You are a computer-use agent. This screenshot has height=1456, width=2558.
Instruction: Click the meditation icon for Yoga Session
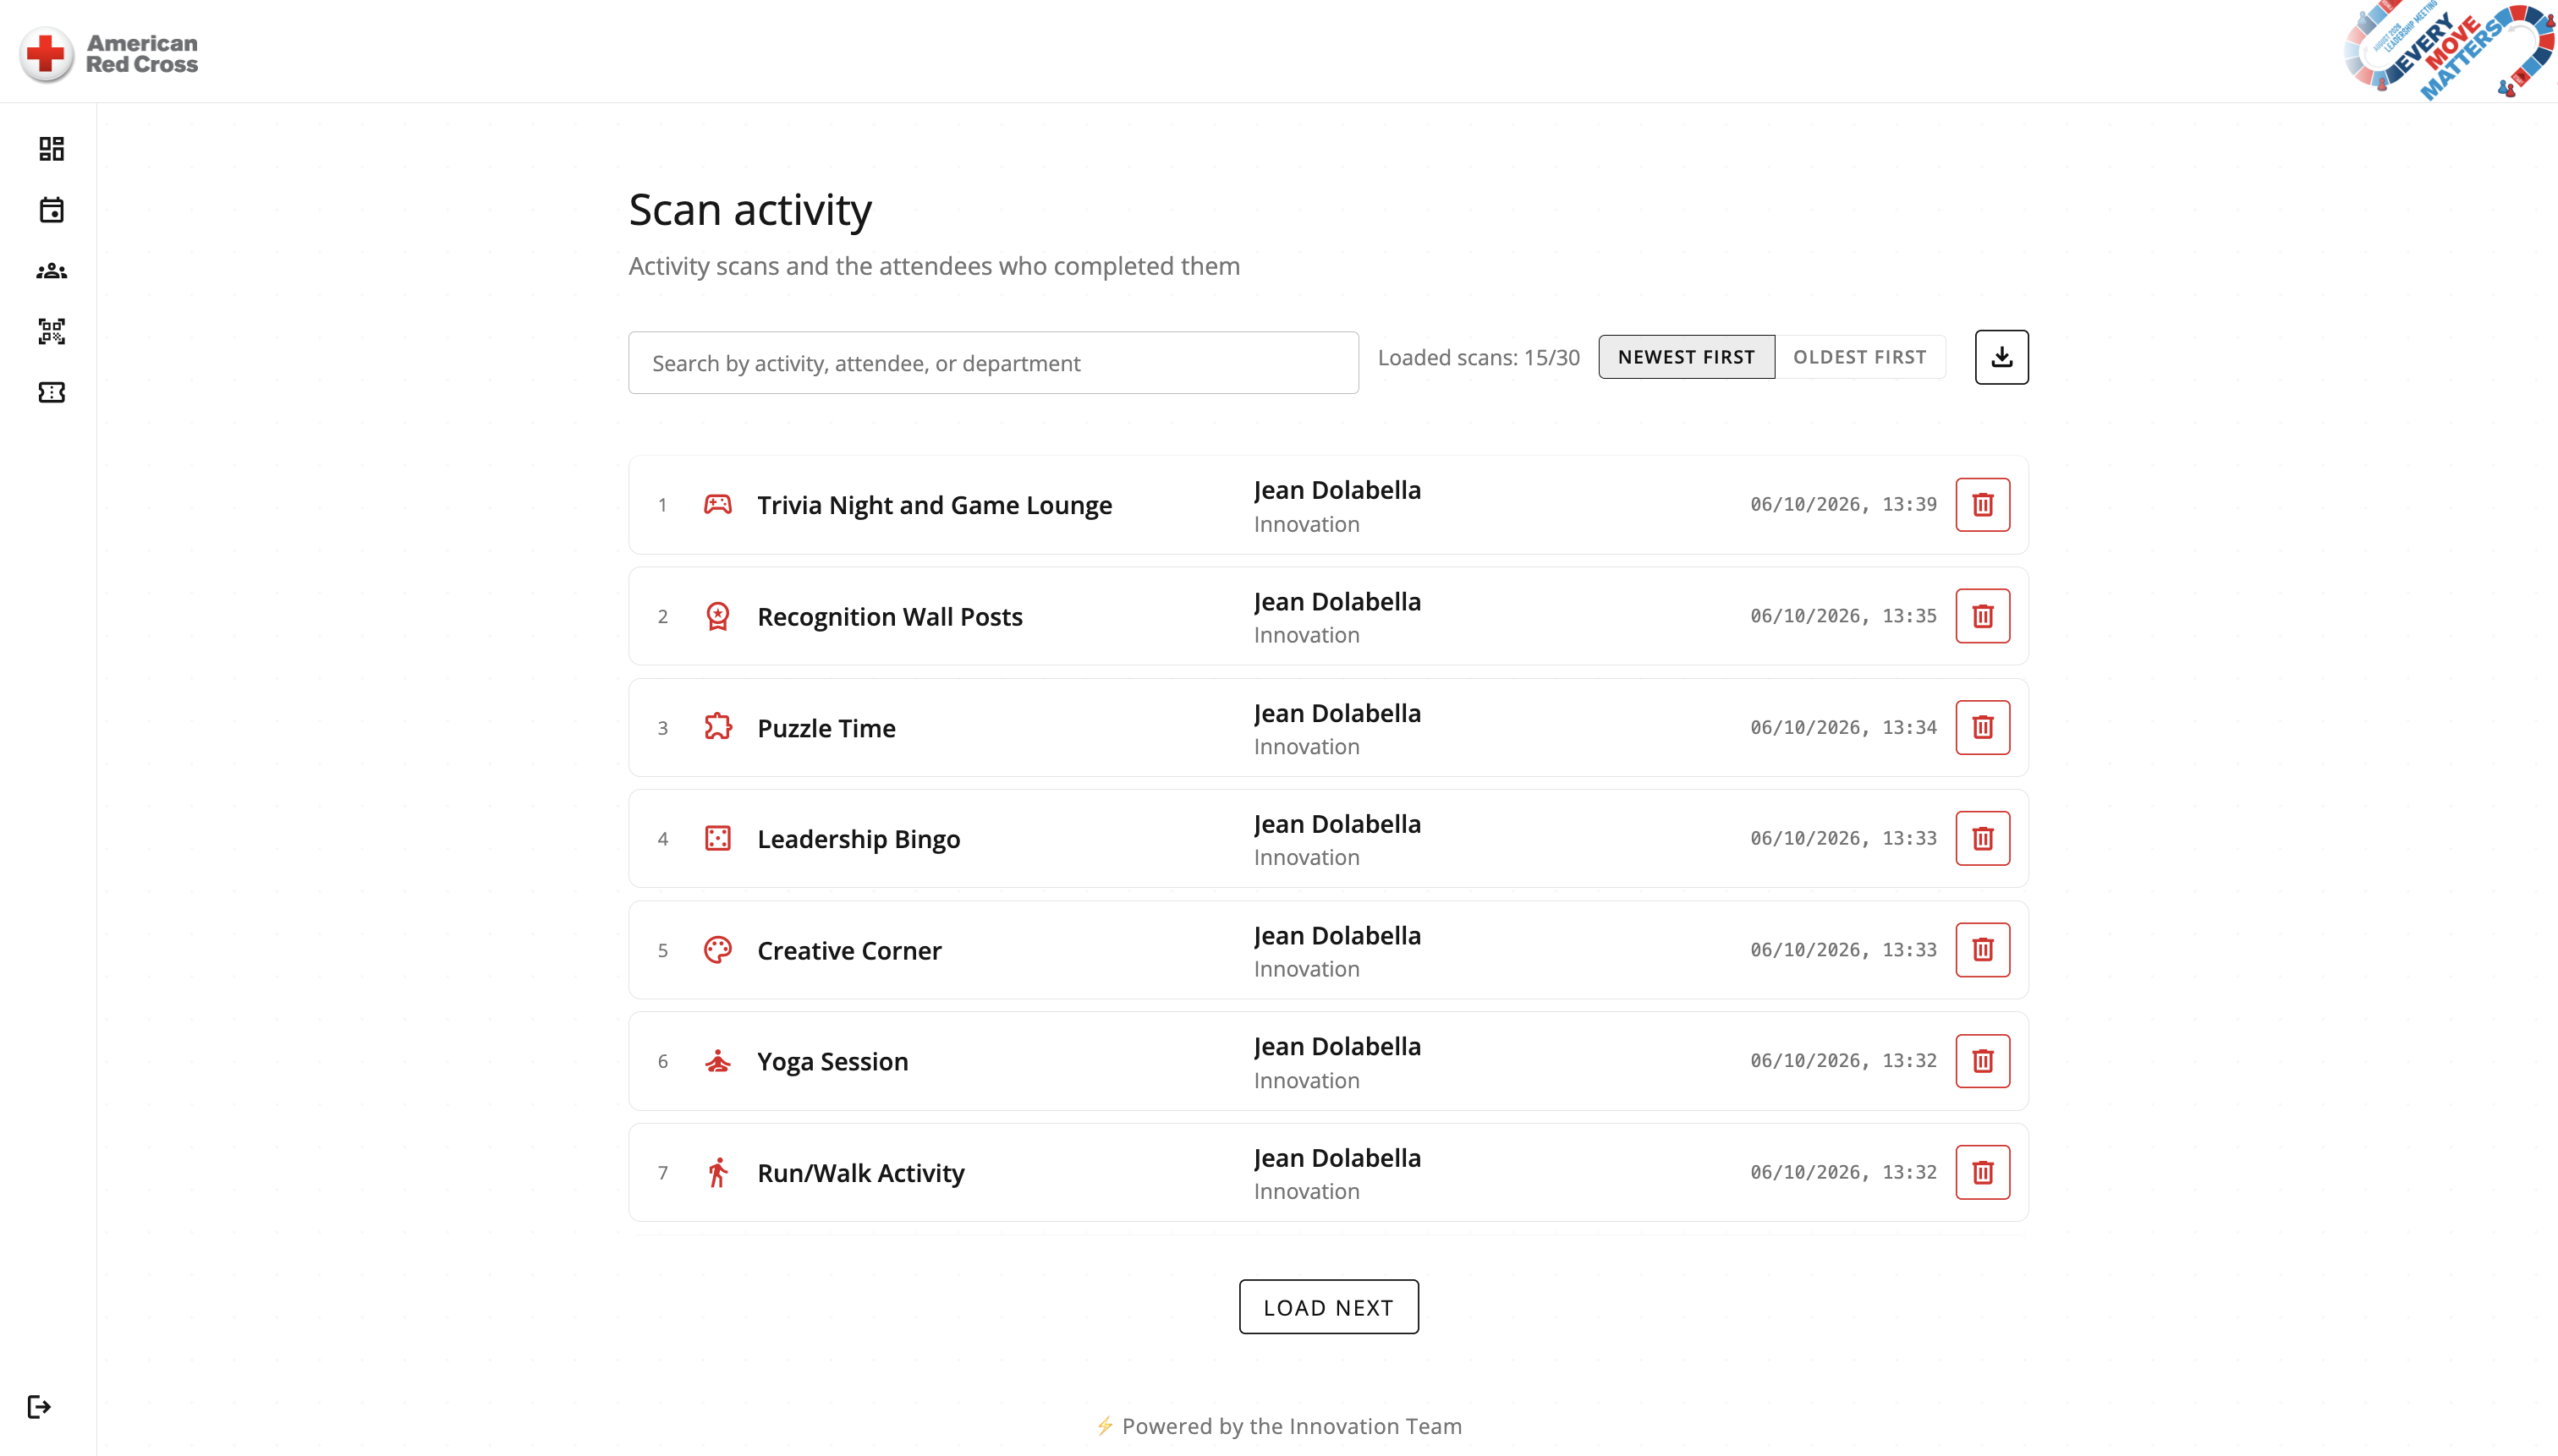(717, 1060)
